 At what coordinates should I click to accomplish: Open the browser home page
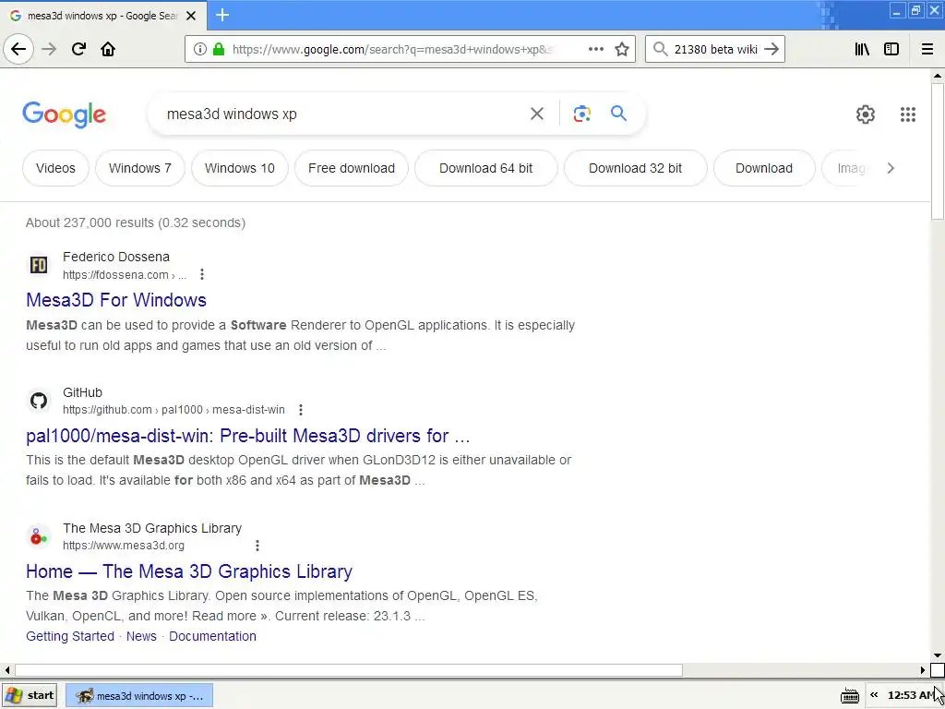click(x=108, y=49)
